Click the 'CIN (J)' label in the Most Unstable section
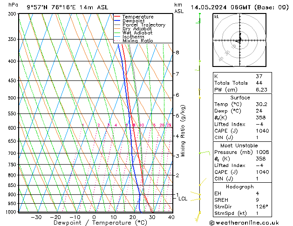The image size is (293, 226). pos(224,179)
